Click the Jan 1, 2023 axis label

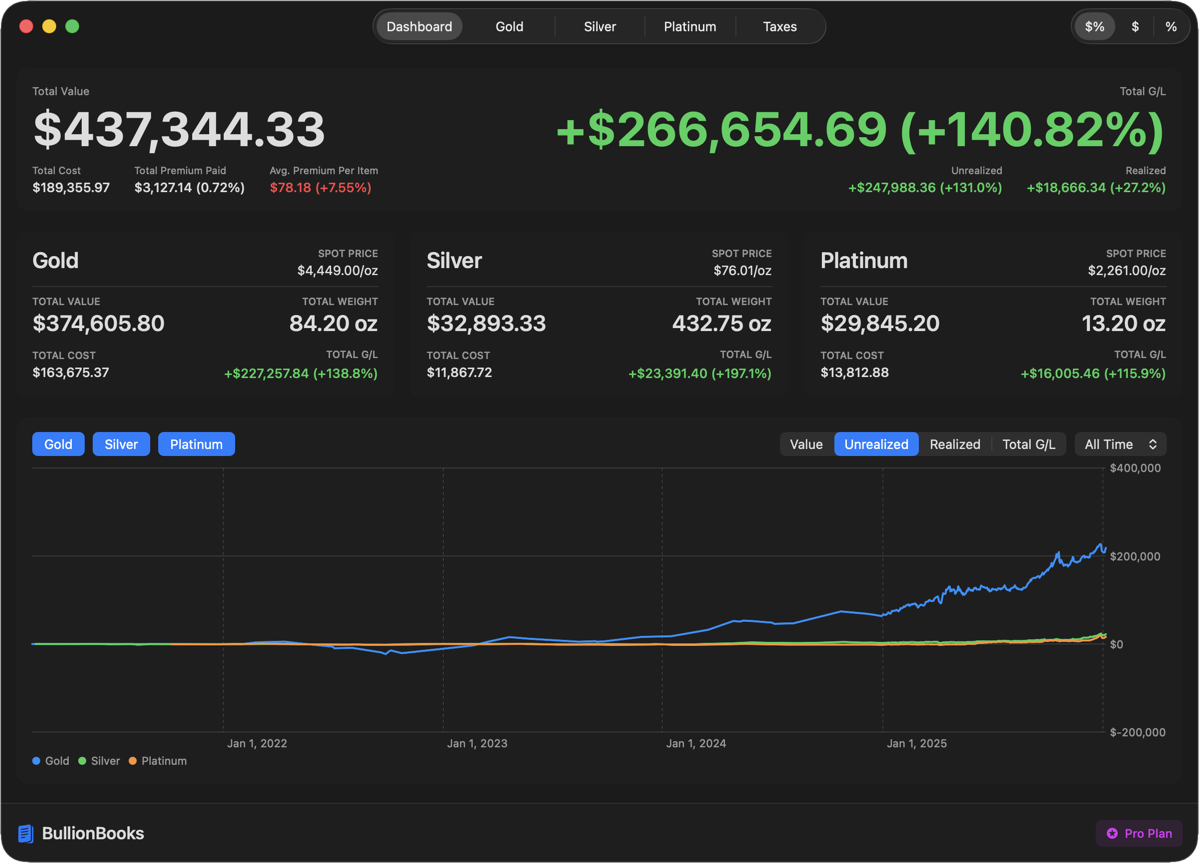477,743
